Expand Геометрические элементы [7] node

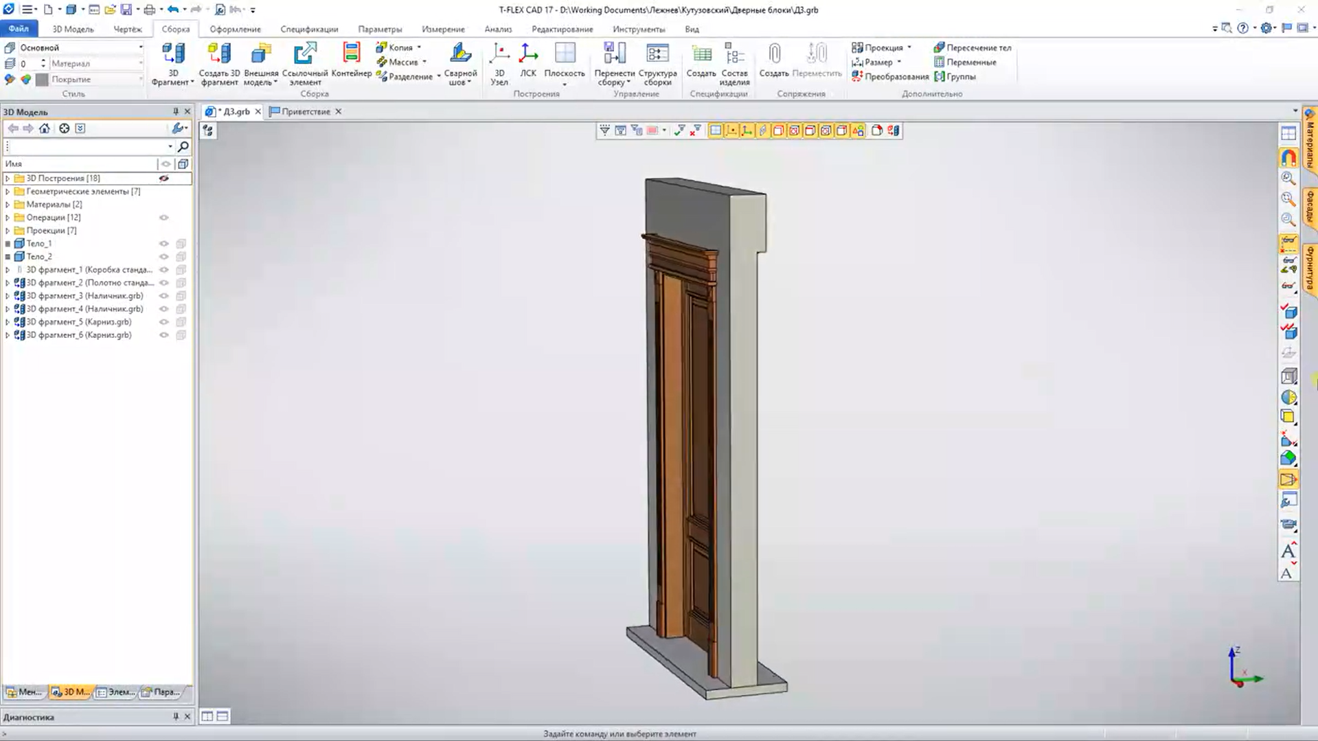pyautogui.click(x=8, y=192)
